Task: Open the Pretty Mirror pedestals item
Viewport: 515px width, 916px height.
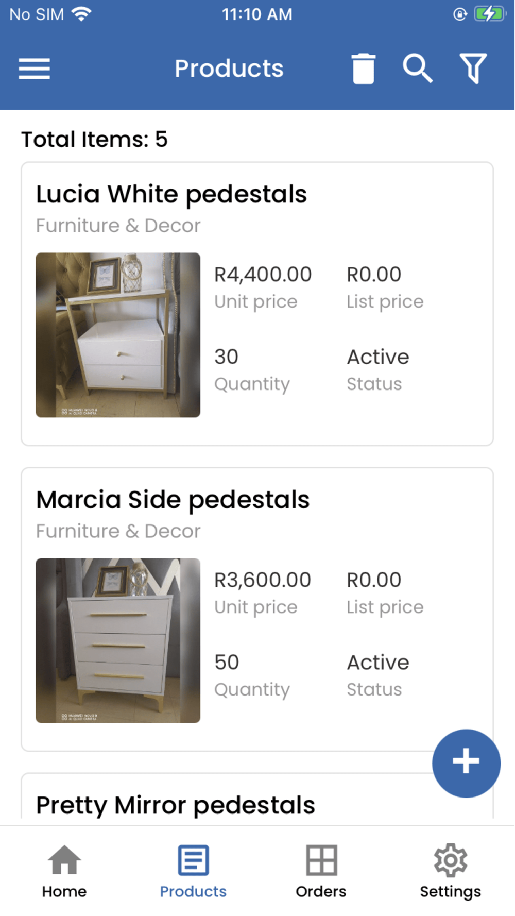Action: (x=176, y=805)
